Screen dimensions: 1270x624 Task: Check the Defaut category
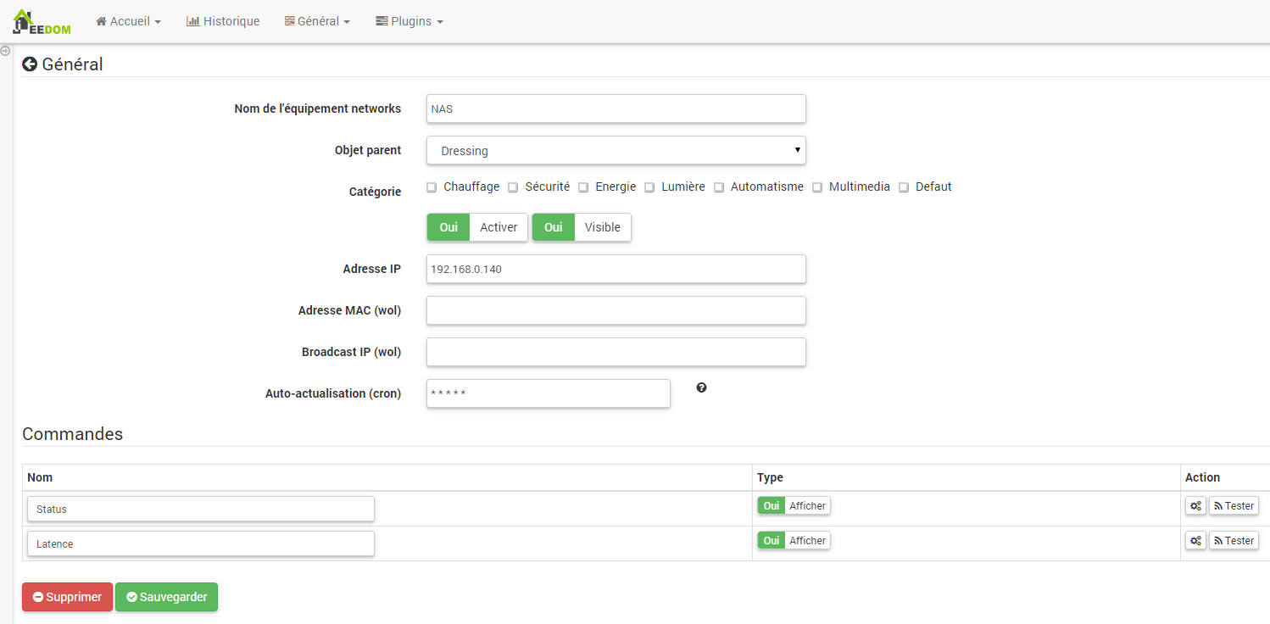click(x=904, y=187)
